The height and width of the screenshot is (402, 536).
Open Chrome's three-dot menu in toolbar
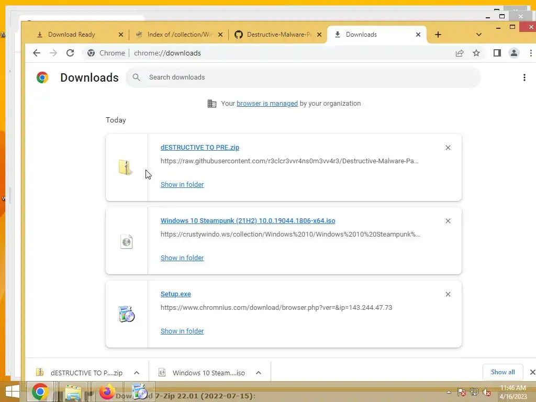[x=531, y=53]
